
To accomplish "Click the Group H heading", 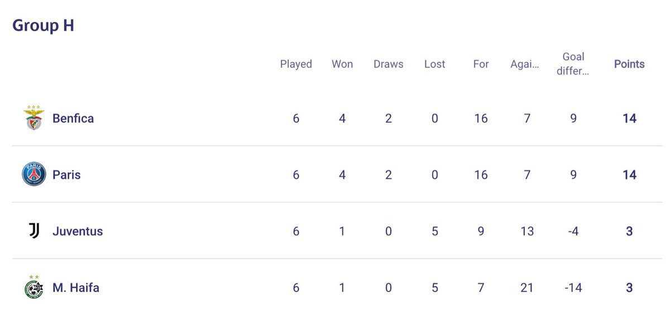I will (x=43, y=26).
